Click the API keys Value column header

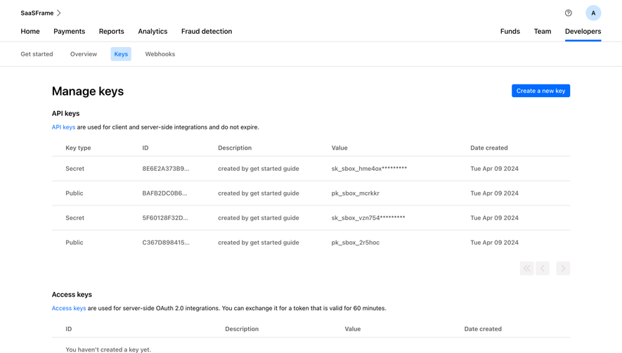coord(339,148)
